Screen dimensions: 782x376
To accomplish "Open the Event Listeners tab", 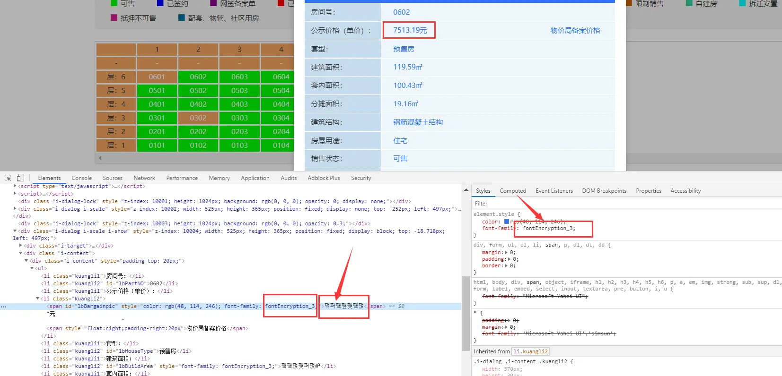I will tap(554, 191).
